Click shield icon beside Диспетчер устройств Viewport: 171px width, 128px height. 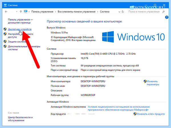[x=5, y=29]
